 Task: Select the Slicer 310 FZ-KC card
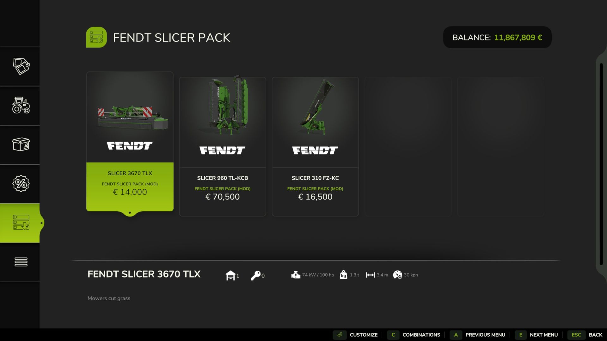coord(315,147)
